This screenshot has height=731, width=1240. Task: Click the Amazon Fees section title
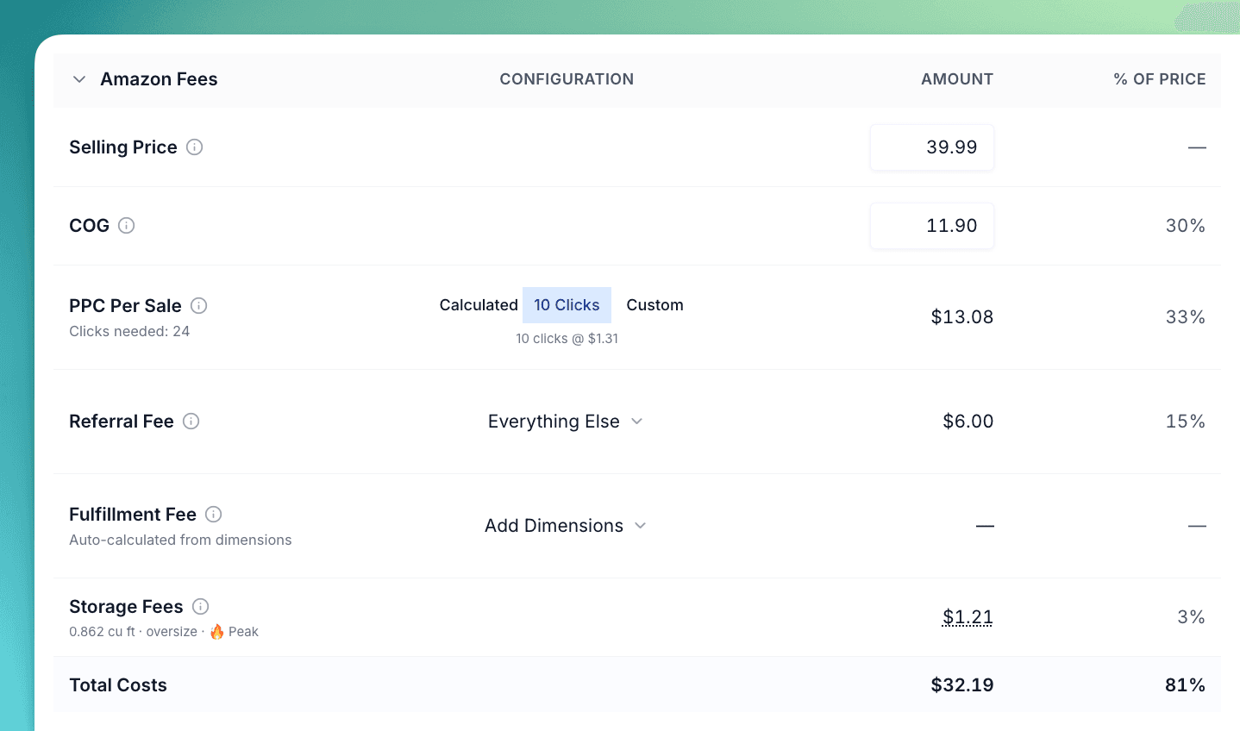(x=159, y=79)
